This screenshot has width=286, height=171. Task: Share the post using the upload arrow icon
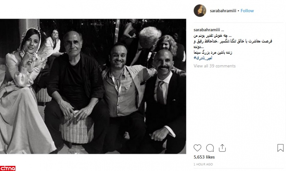(x=222, y=148)
